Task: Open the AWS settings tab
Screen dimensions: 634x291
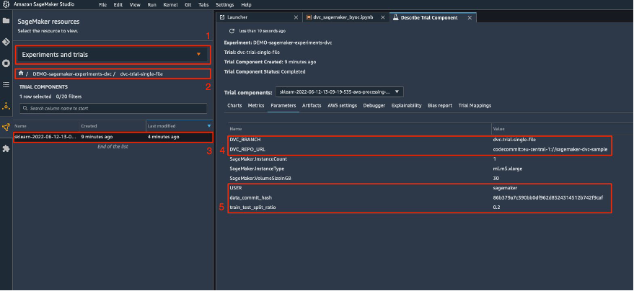Action: pos(342,105)
